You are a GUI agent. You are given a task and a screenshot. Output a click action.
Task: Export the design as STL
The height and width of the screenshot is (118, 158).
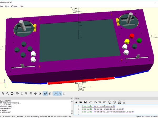(x=119, y=102)
